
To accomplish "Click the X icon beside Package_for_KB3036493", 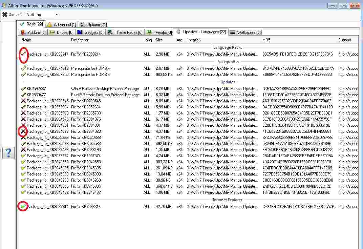I will (x=23, y=150).
